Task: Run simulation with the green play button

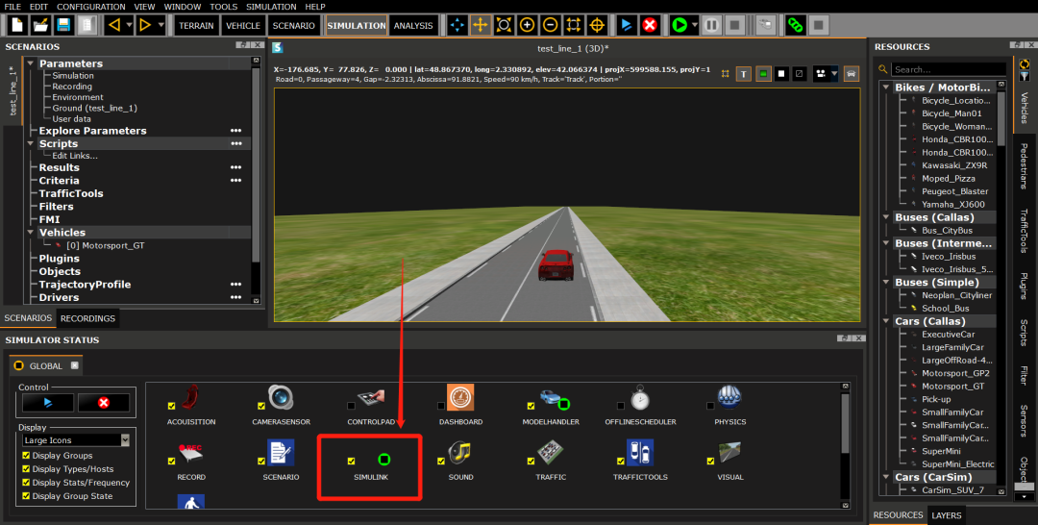Action: click(x=680, y=25)
